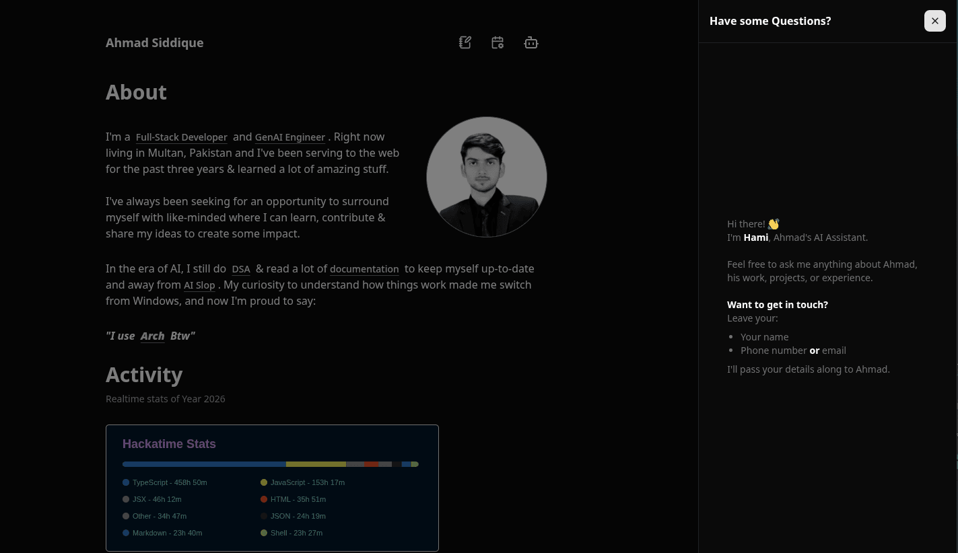Click the TypeScript blue segment of language bar
This screenshot has height=553, width=958.
pos(204,464)
